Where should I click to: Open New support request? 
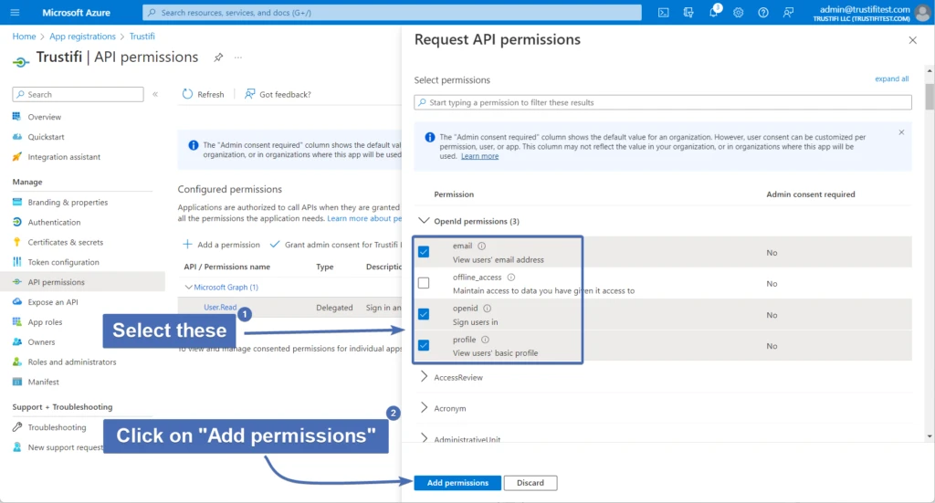[x=65, y=447]
